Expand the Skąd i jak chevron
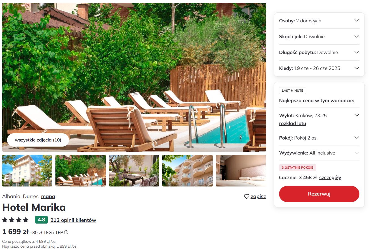The height and width of the screenshot is (251, 369). click(x=357, y=37)
